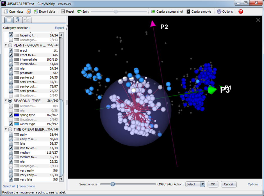Open the Action Select dropdown
The width and height of the screenshot is (264, 196).
coord(195,184)
